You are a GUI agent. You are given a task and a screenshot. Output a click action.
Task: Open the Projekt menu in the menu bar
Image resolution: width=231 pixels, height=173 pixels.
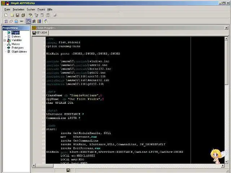[41, 9]
